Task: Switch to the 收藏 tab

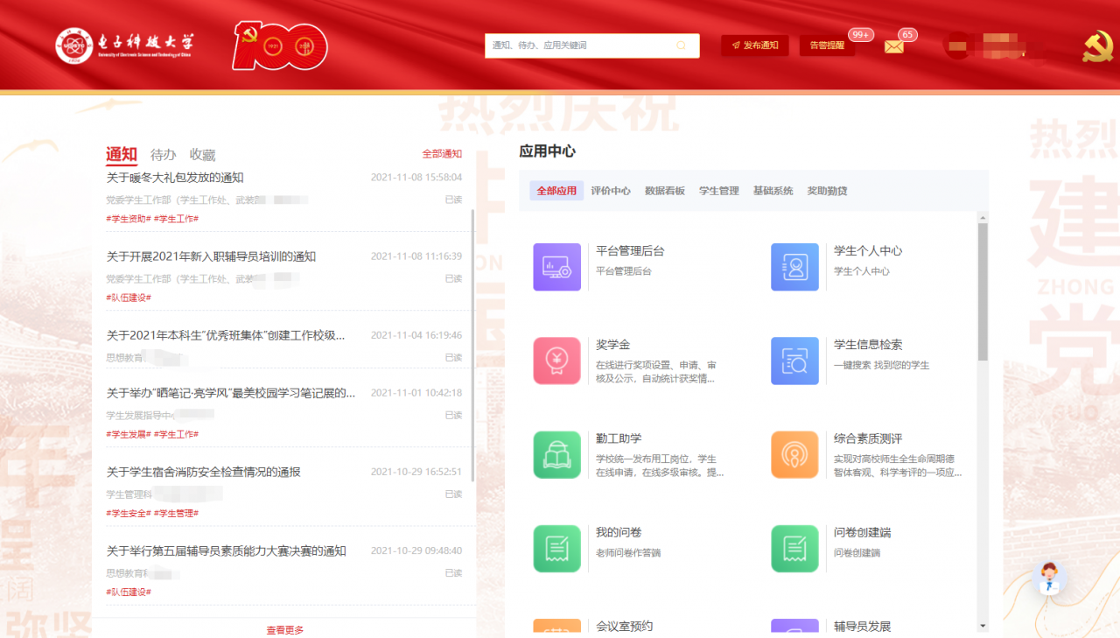Action: tap(202, 155)
